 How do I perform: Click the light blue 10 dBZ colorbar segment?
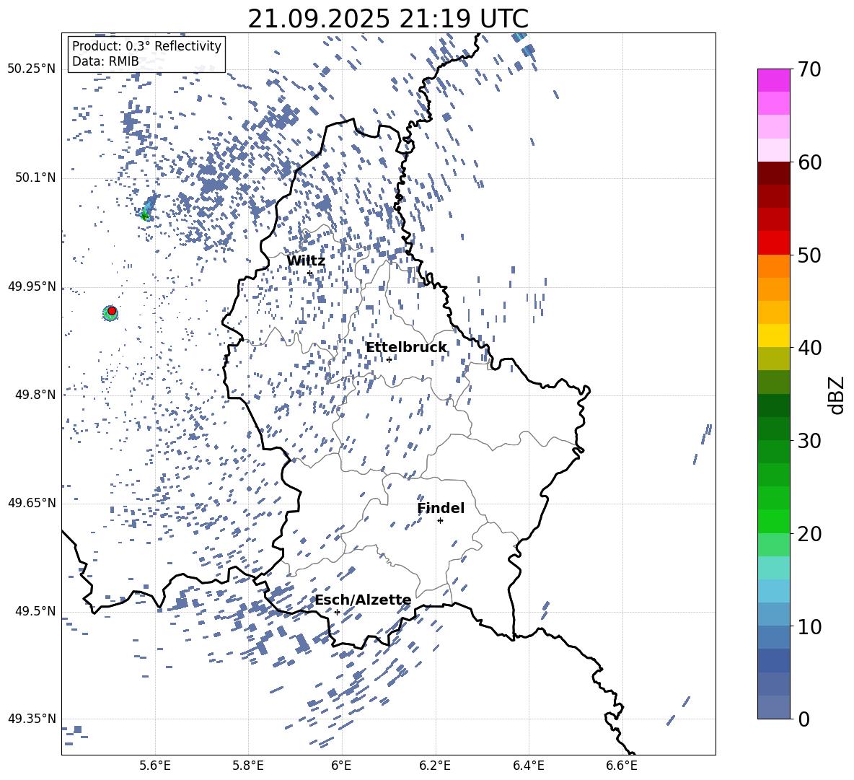coord(773,614)
